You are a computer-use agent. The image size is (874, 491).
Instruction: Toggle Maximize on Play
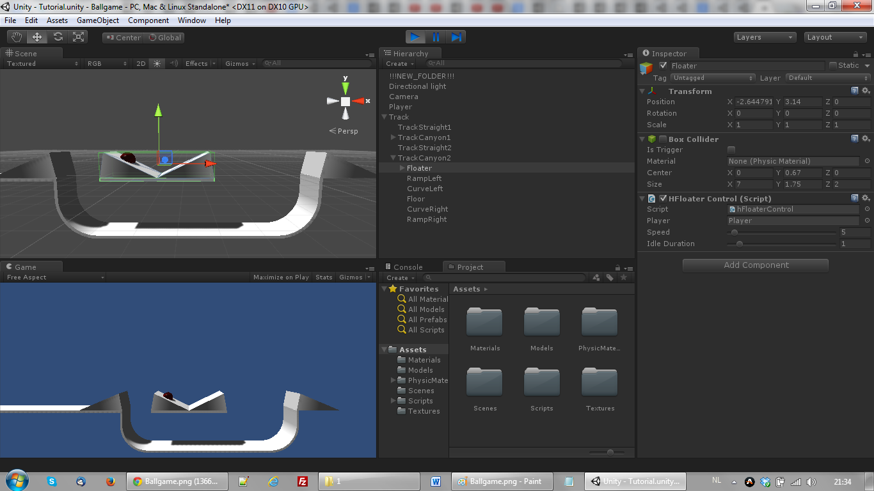coord(281,277)
